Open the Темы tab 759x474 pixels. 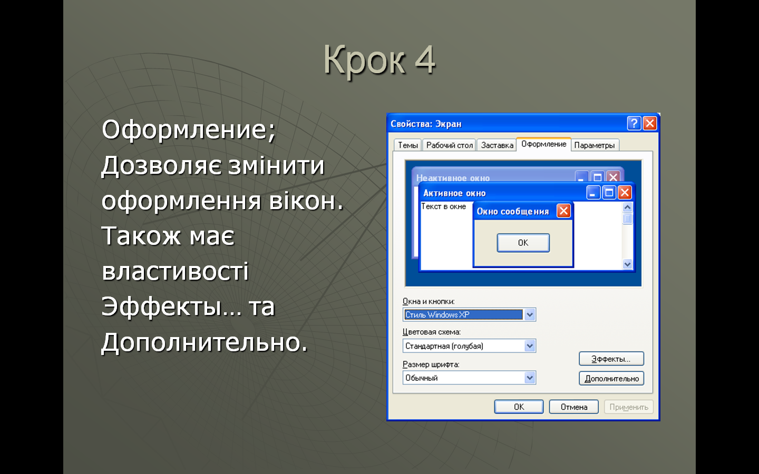point(407,145)
